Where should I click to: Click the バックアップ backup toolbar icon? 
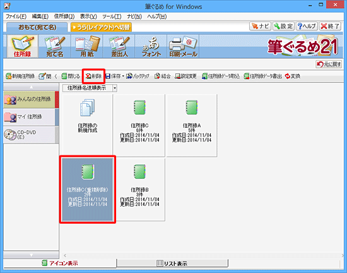[x=138, y=76]
